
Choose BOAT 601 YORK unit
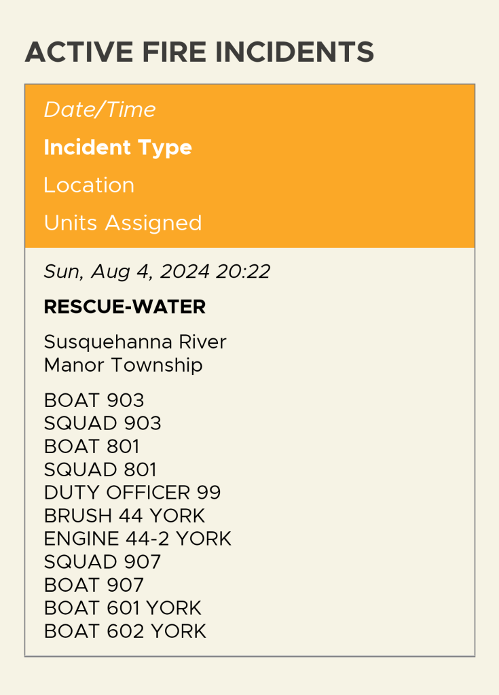point(122,609)
